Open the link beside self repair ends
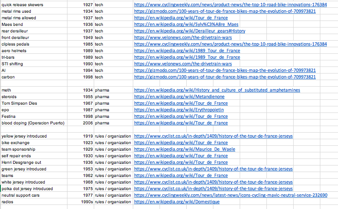This screenshot has height=209, width=338. point(181,156)
